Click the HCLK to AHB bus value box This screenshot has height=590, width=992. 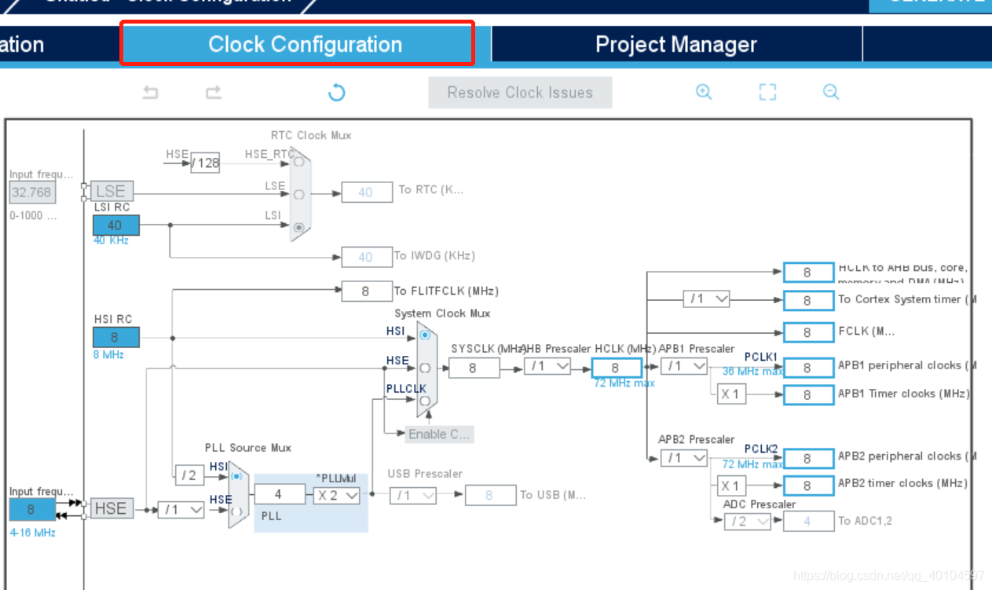click(808, 273)
